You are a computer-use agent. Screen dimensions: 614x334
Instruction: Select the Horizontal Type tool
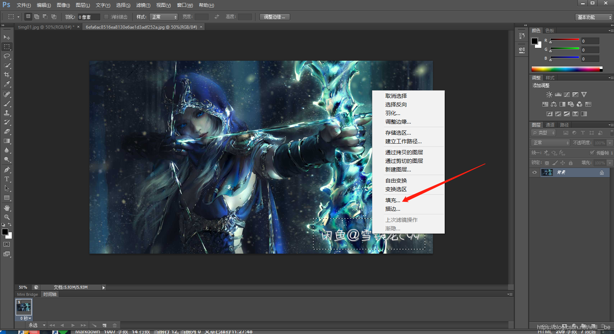(7, 179)
